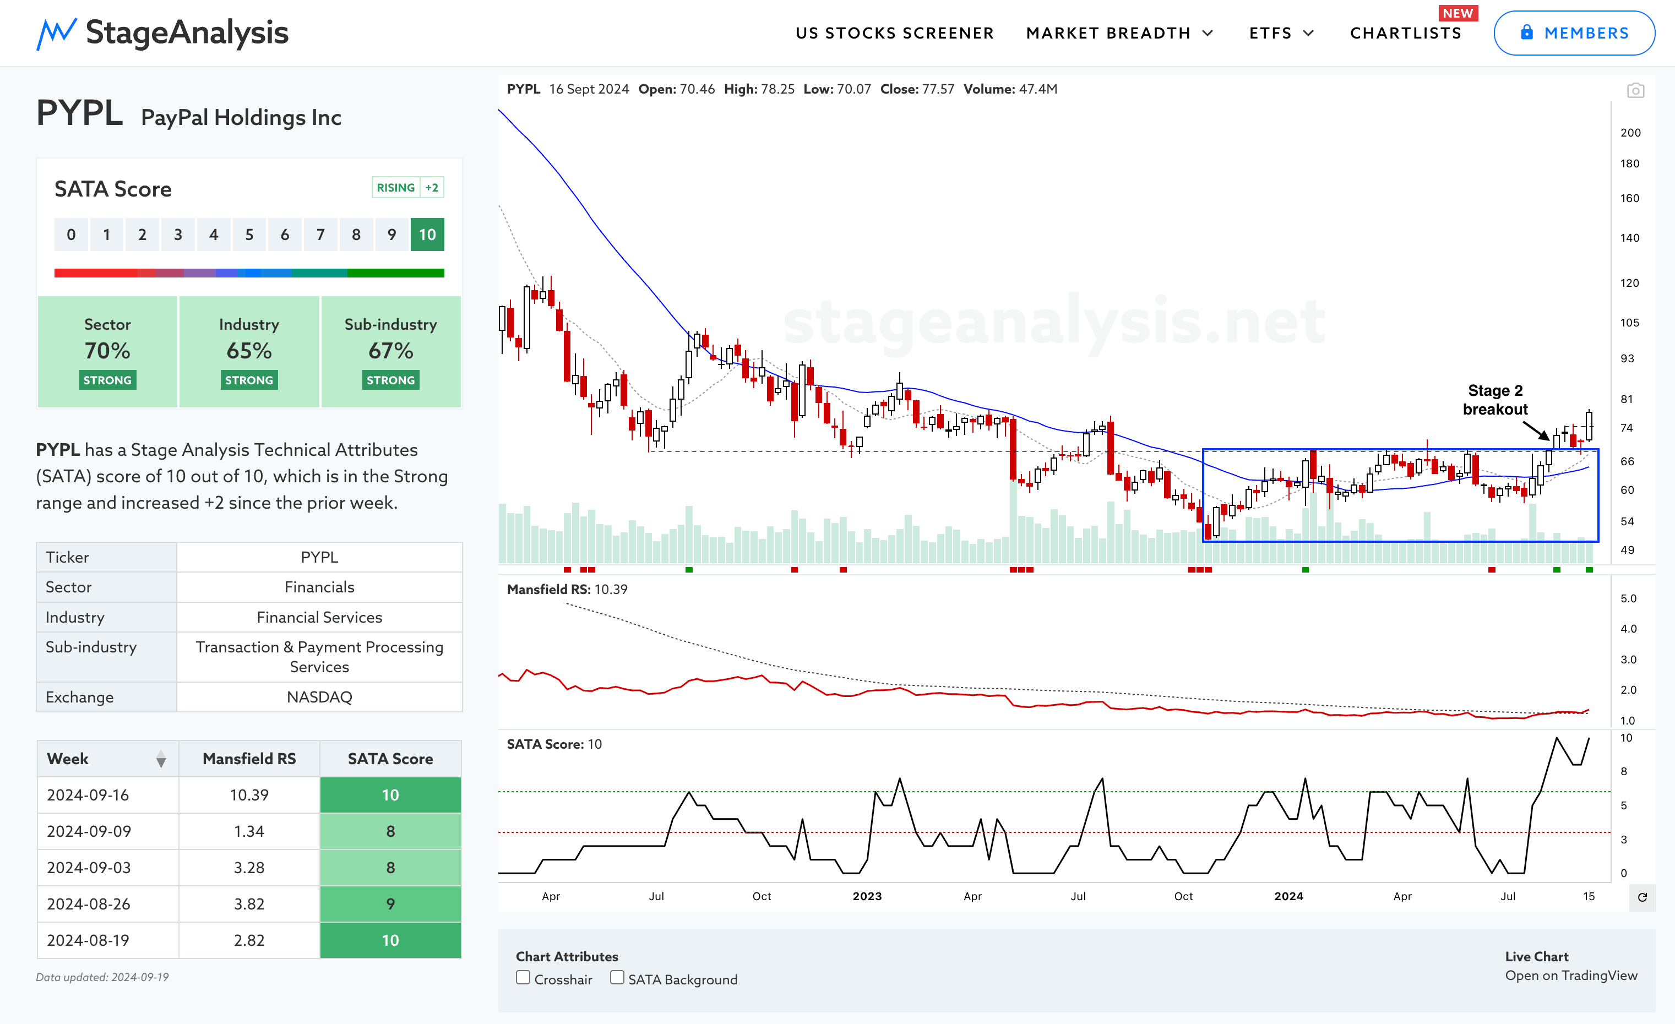1675x1024 pixels.
Task: Select SATA score box 5
Action: point(249,235)
